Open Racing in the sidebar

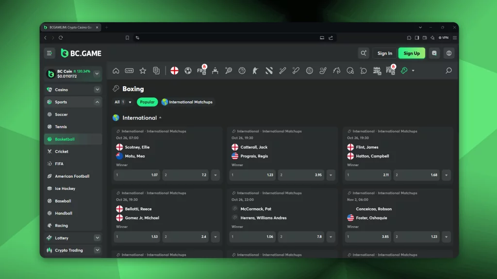(x=73, y=226)
